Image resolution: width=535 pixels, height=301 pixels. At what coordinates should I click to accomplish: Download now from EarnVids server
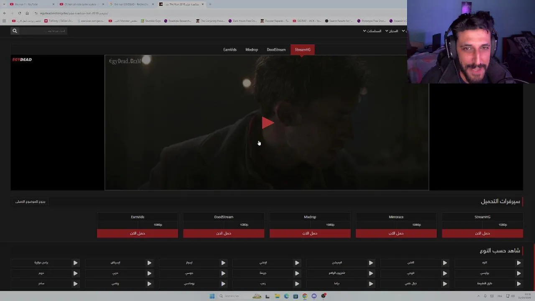[138, 233]
